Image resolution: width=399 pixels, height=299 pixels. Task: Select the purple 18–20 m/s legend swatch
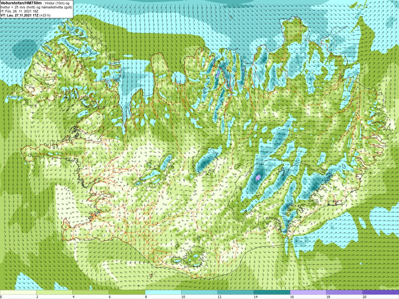tap(344, 292)
